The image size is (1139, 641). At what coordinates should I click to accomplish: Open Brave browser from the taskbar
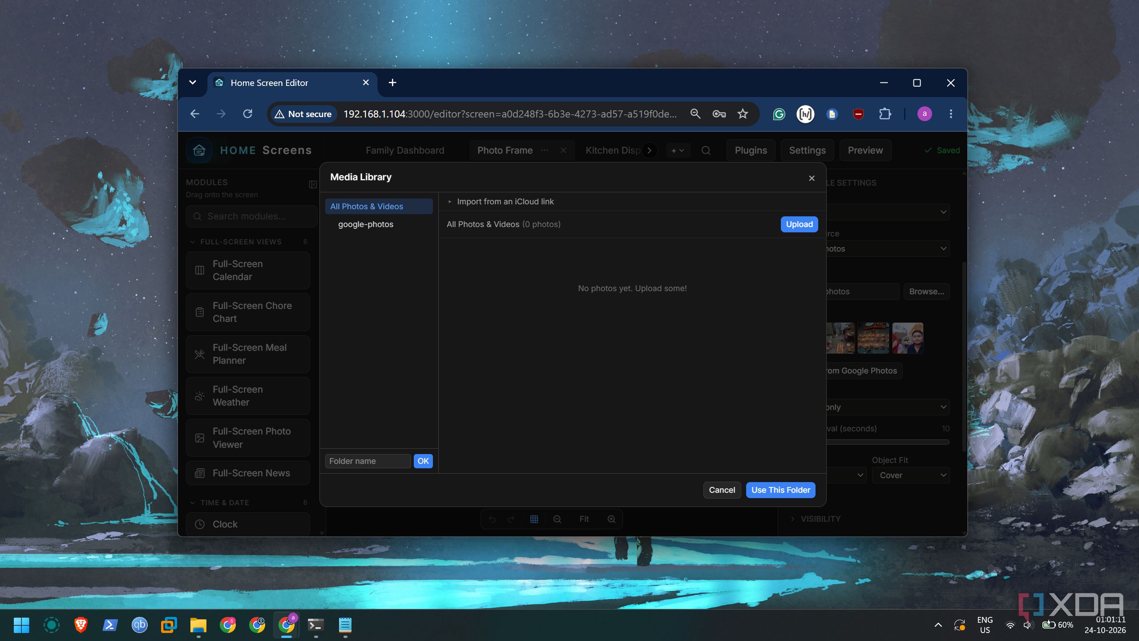pyautogui.click(x=81, y=625)
